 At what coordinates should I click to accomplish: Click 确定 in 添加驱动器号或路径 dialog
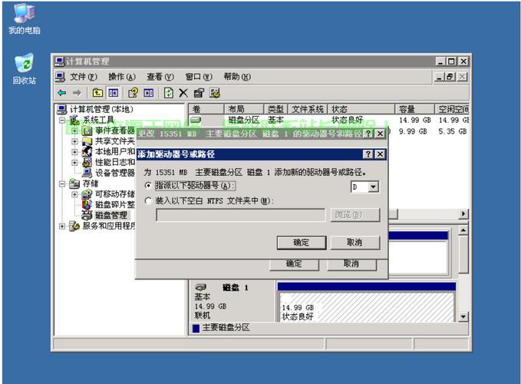click(302, 243)
